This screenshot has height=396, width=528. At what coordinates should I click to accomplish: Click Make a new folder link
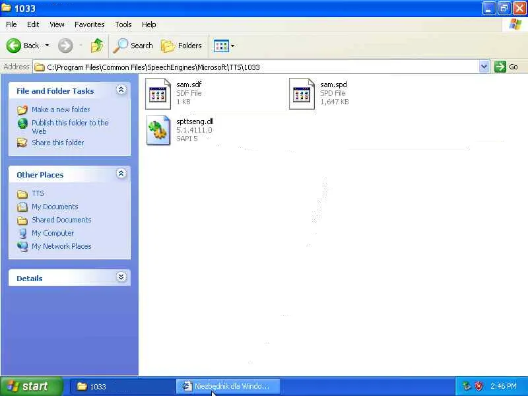61,110
